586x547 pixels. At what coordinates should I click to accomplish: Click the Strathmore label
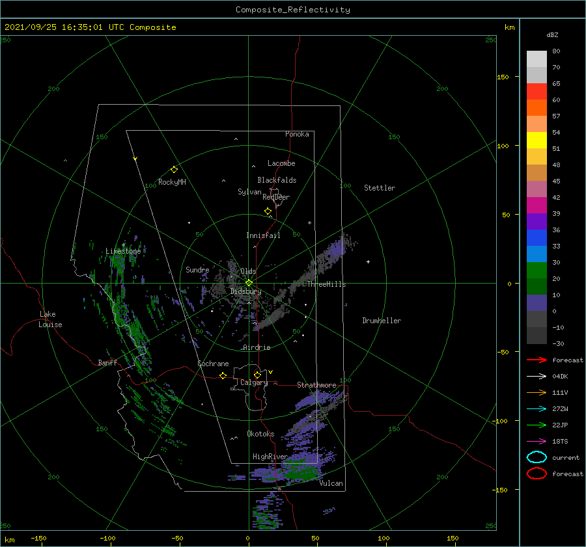(x=316, y=385)
